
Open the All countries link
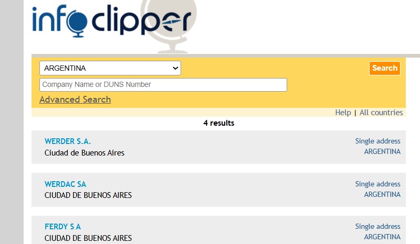point(381,113)
